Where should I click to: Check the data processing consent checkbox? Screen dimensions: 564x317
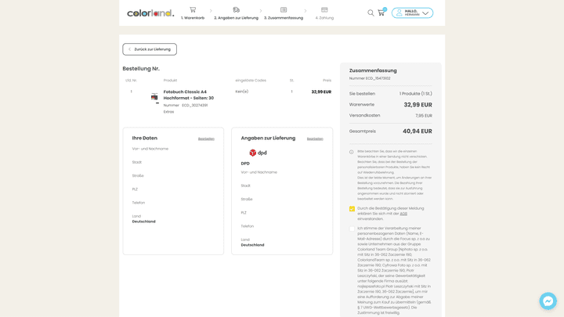tap(352, 229)
